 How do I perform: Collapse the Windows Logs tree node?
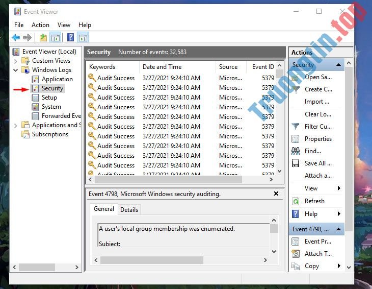pyautogui.click(x=16, y=70)
